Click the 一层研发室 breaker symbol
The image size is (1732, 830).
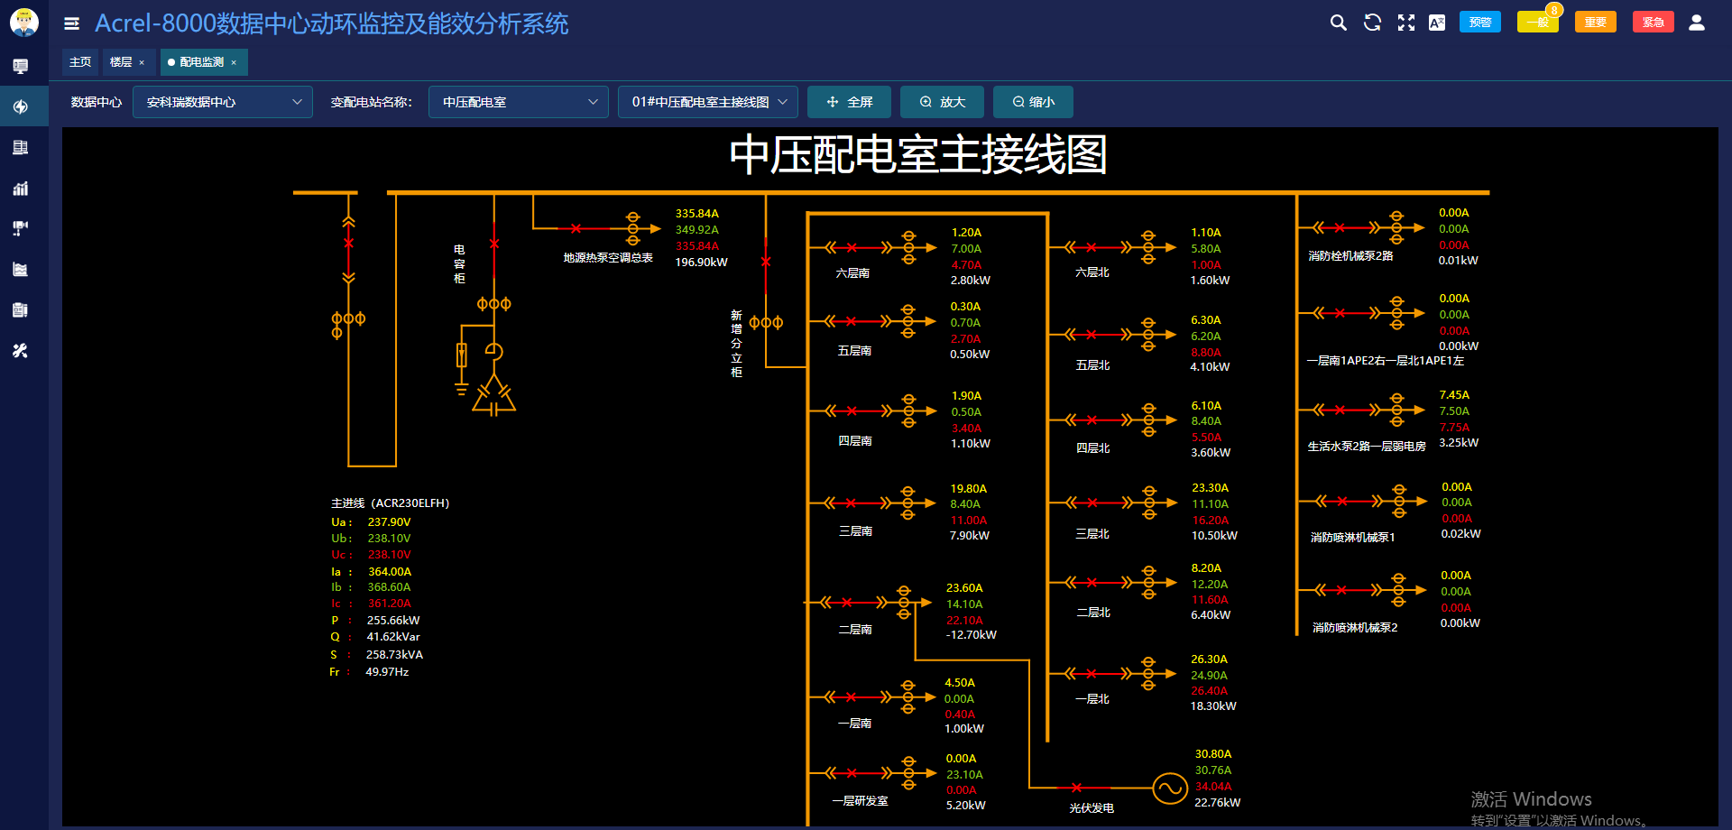click(852, 772)
